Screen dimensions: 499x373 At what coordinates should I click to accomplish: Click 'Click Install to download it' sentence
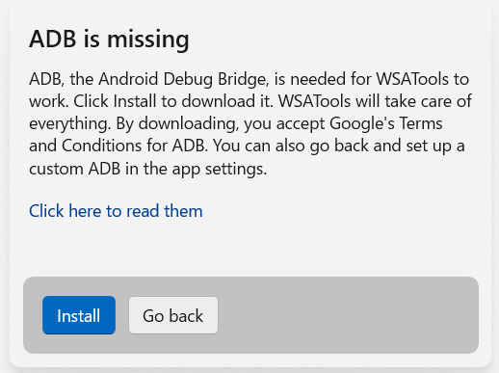point(173,101)
